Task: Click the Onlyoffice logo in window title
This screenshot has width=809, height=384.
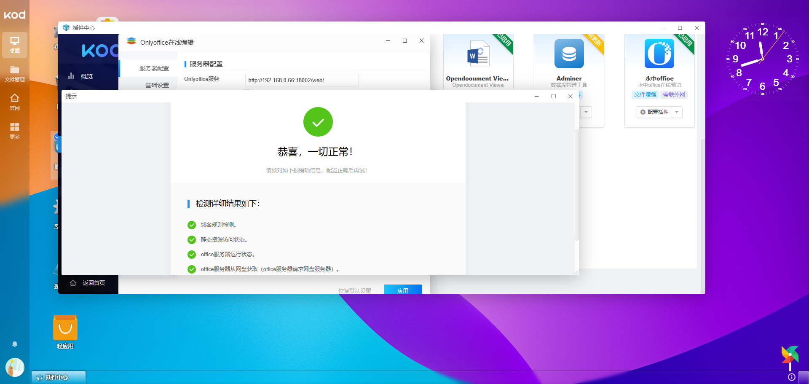Action: (x=131, y=41)
